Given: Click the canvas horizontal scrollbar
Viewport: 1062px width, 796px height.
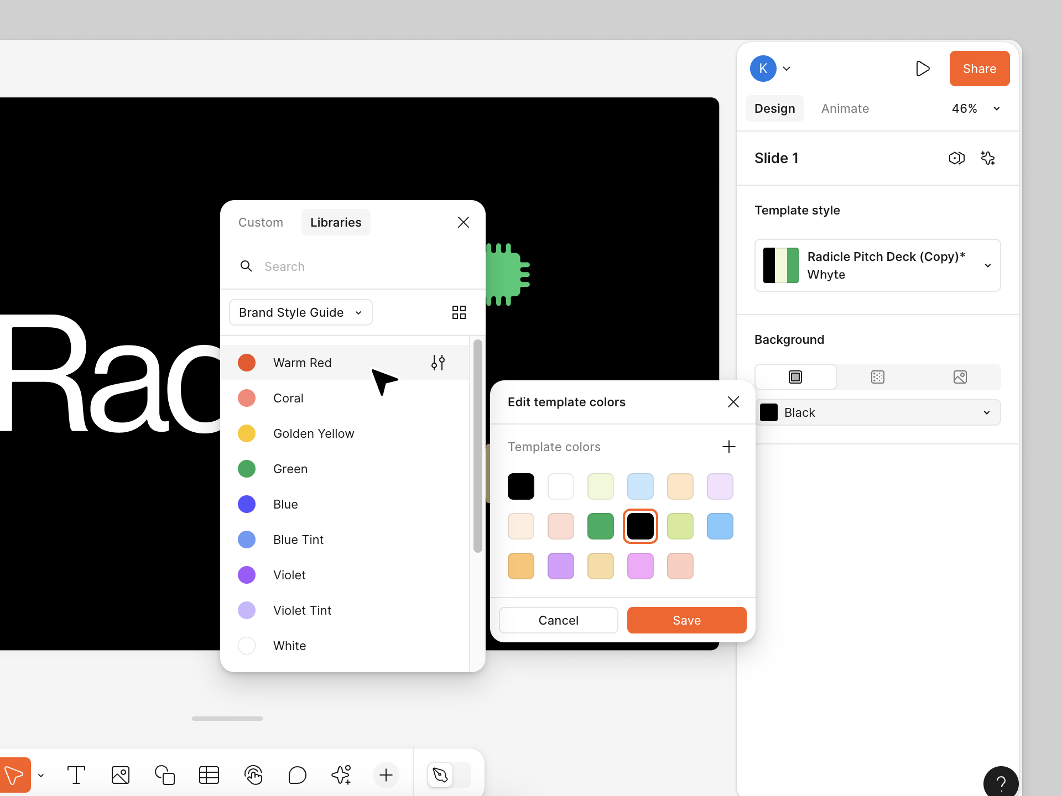Looking at the screenshot, I should 227,719.
